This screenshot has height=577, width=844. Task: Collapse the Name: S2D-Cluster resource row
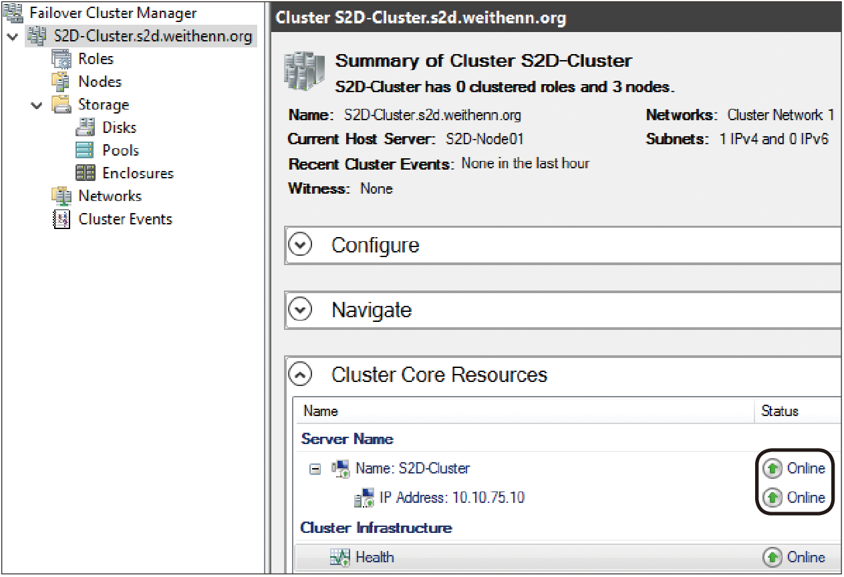315,469
